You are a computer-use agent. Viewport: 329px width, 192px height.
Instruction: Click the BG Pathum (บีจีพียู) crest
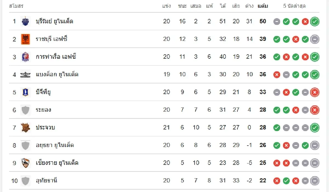click(x=25, y=92)
